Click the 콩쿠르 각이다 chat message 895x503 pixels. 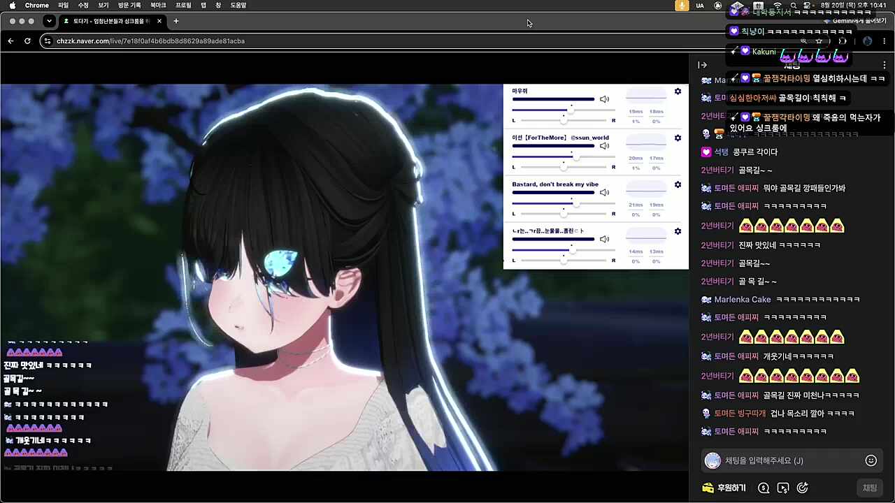pyautogui.click(x=755, y=152)
